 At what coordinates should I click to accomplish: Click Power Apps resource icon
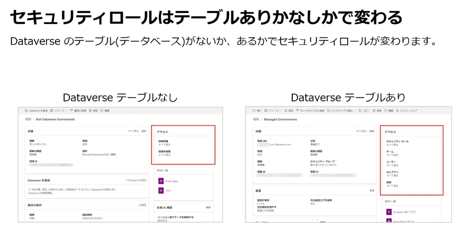[x=161, y=181]
